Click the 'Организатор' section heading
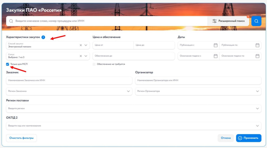 point(144,72)
